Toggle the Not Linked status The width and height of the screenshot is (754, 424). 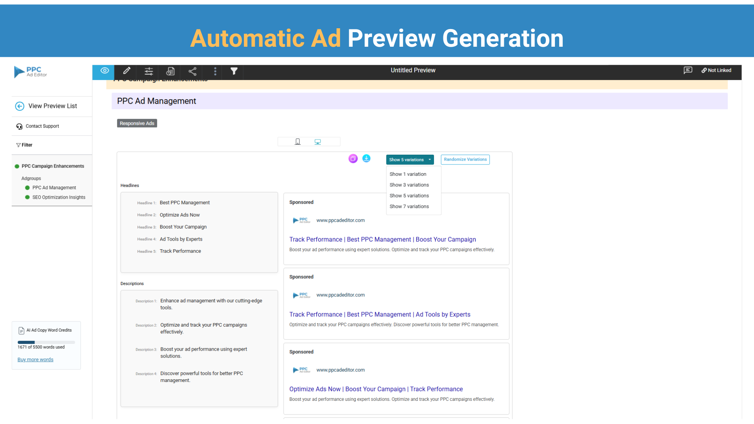click(716, 70)
